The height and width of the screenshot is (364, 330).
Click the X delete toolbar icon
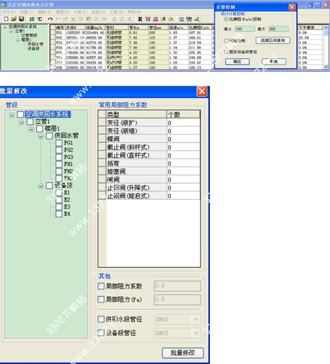click(x=73, y=19)
